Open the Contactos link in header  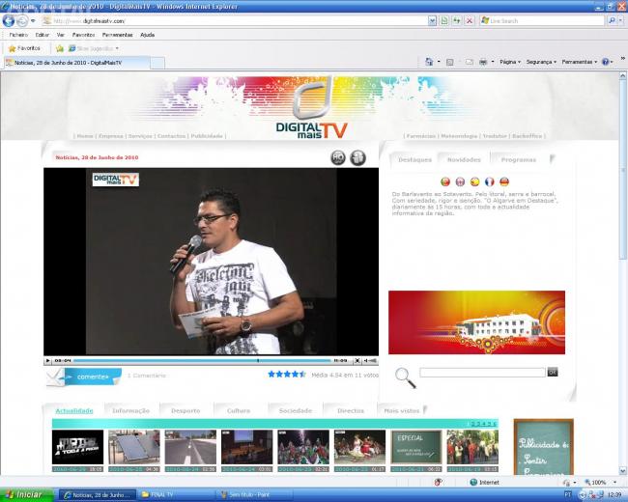pos(171,136)
